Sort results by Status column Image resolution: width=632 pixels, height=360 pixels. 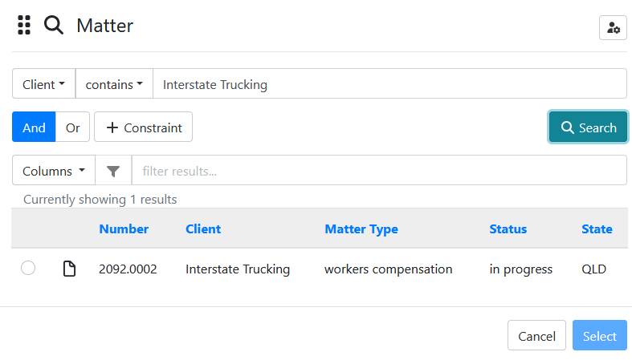[x=508, y=229]
